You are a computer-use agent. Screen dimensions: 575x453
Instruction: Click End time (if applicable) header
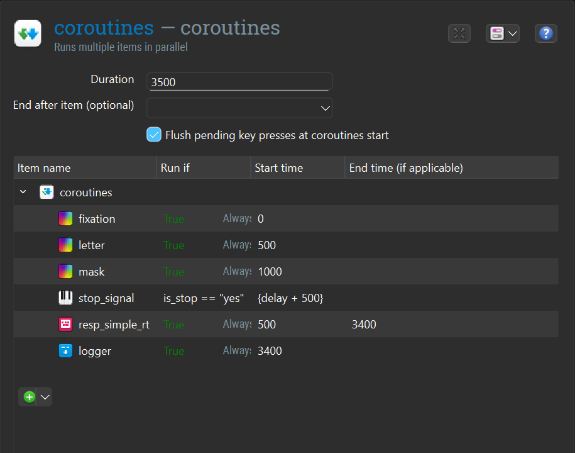click(452, 168)
